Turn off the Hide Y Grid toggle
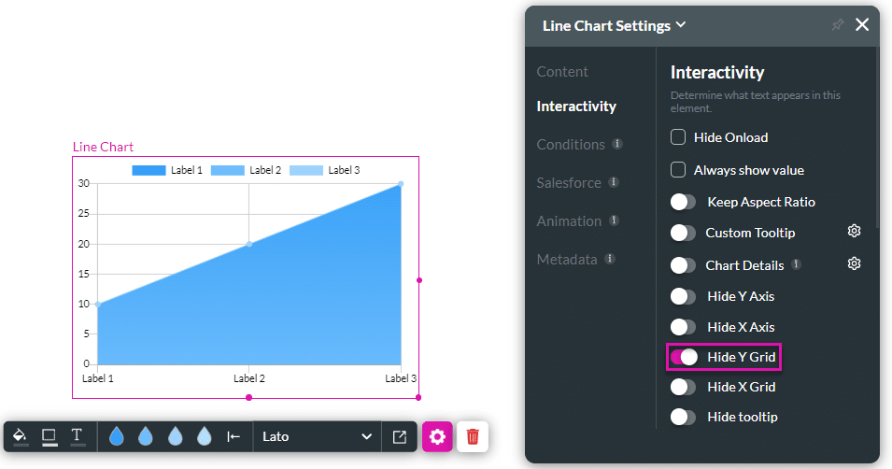The height and width of the screenshot is (469, 892). (684, 357)
